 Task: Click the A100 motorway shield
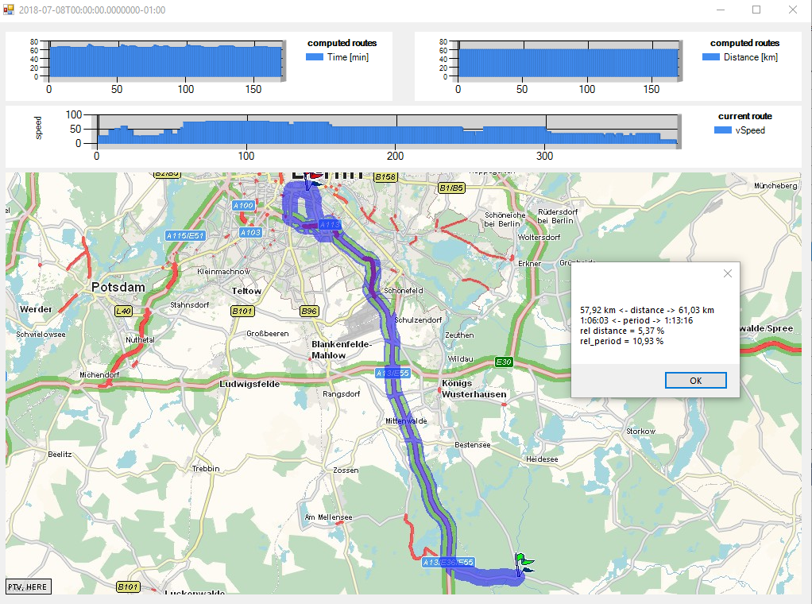click(244, 205)
